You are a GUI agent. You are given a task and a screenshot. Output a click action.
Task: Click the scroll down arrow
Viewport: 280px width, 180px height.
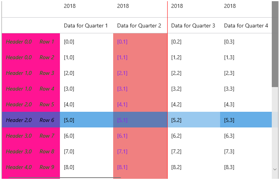point(275,169)
